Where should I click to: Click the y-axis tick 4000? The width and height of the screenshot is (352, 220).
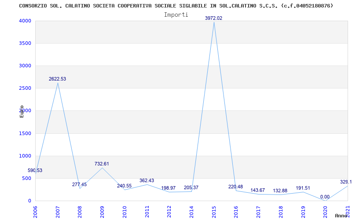(x=25, y=21)
